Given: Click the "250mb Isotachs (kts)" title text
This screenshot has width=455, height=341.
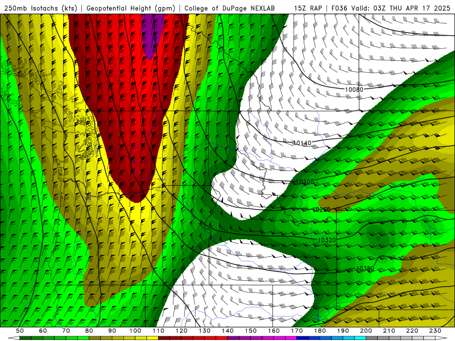Looking at the screenshot, I should [x=40, y=8].
